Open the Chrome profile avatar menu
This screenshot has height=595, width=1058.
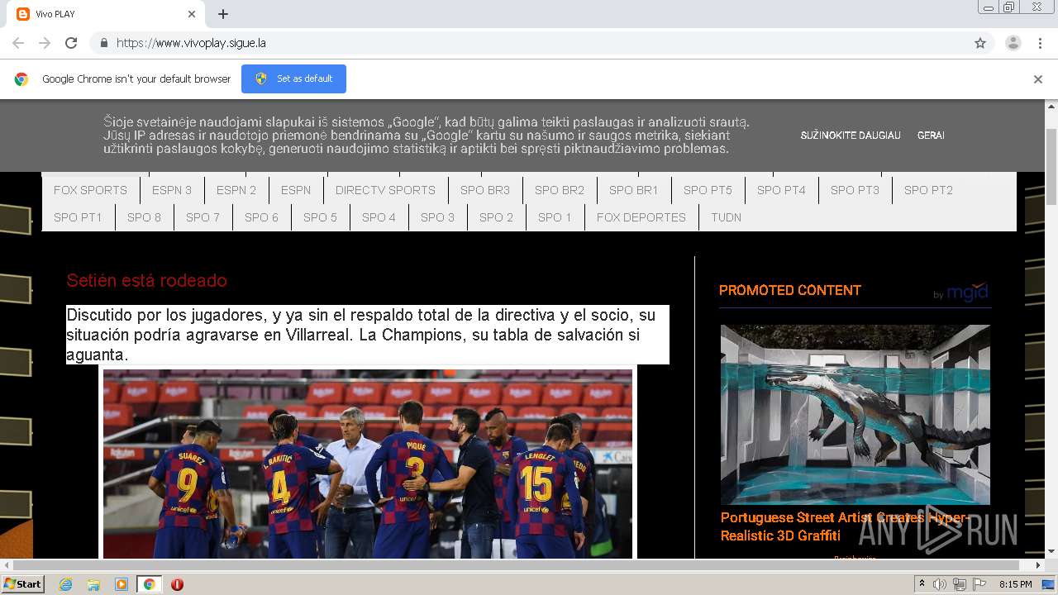pos(1013,43)
